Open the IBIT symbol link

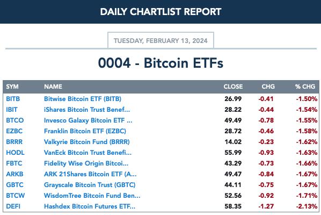[12, 110]
